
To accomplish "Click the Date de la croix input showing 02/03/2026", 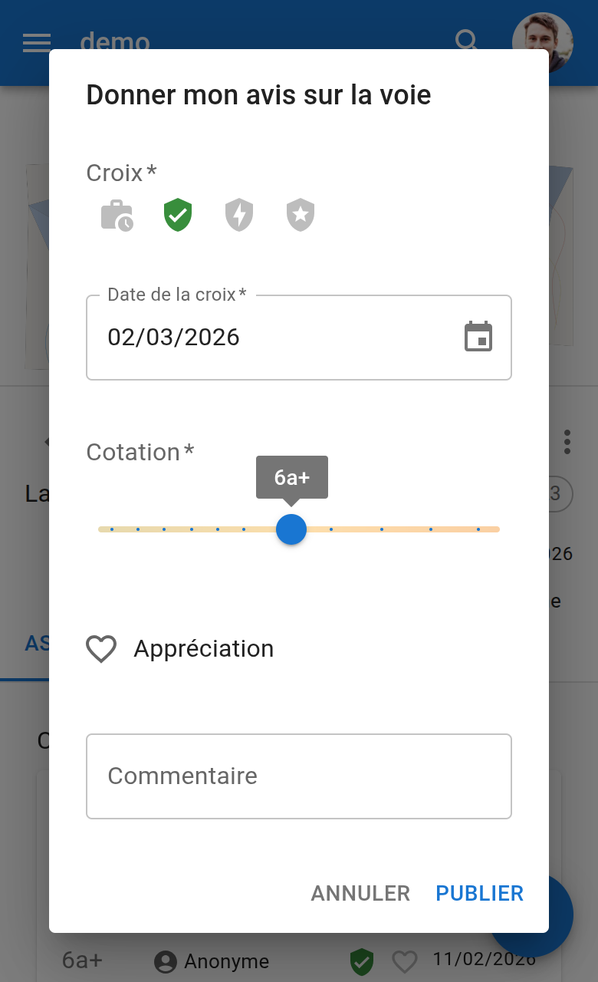I will [230, 336].
